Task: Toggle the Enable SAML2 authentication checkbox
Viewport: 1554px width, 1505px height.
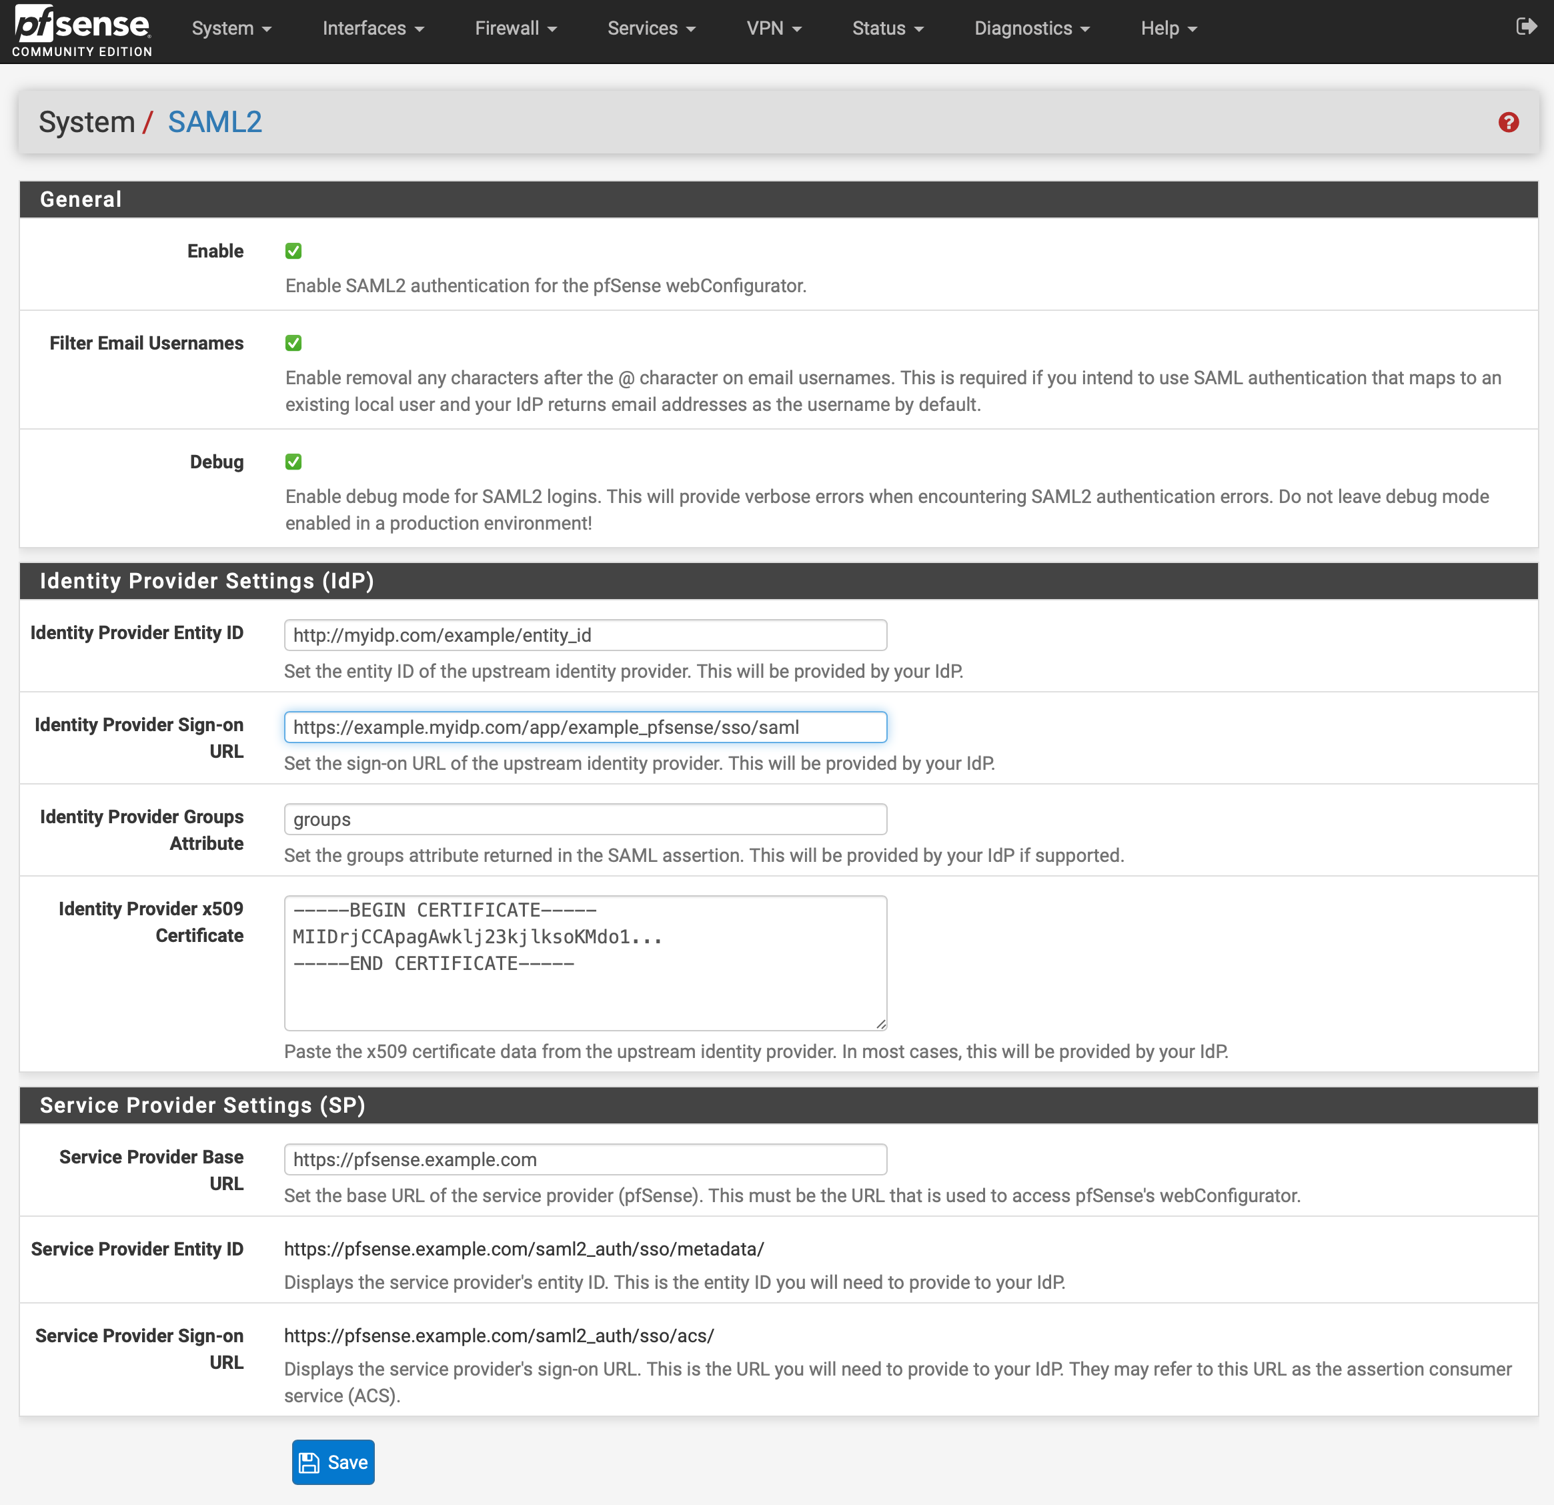Action: 294,252
